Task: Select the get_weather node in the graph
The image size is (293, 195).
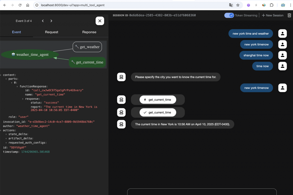Action: point(87,47)
